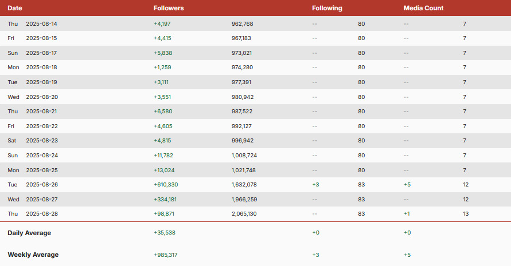511x266 pixels.
Task: Click the 1,008,724 followers total
Action: point(244,156)
